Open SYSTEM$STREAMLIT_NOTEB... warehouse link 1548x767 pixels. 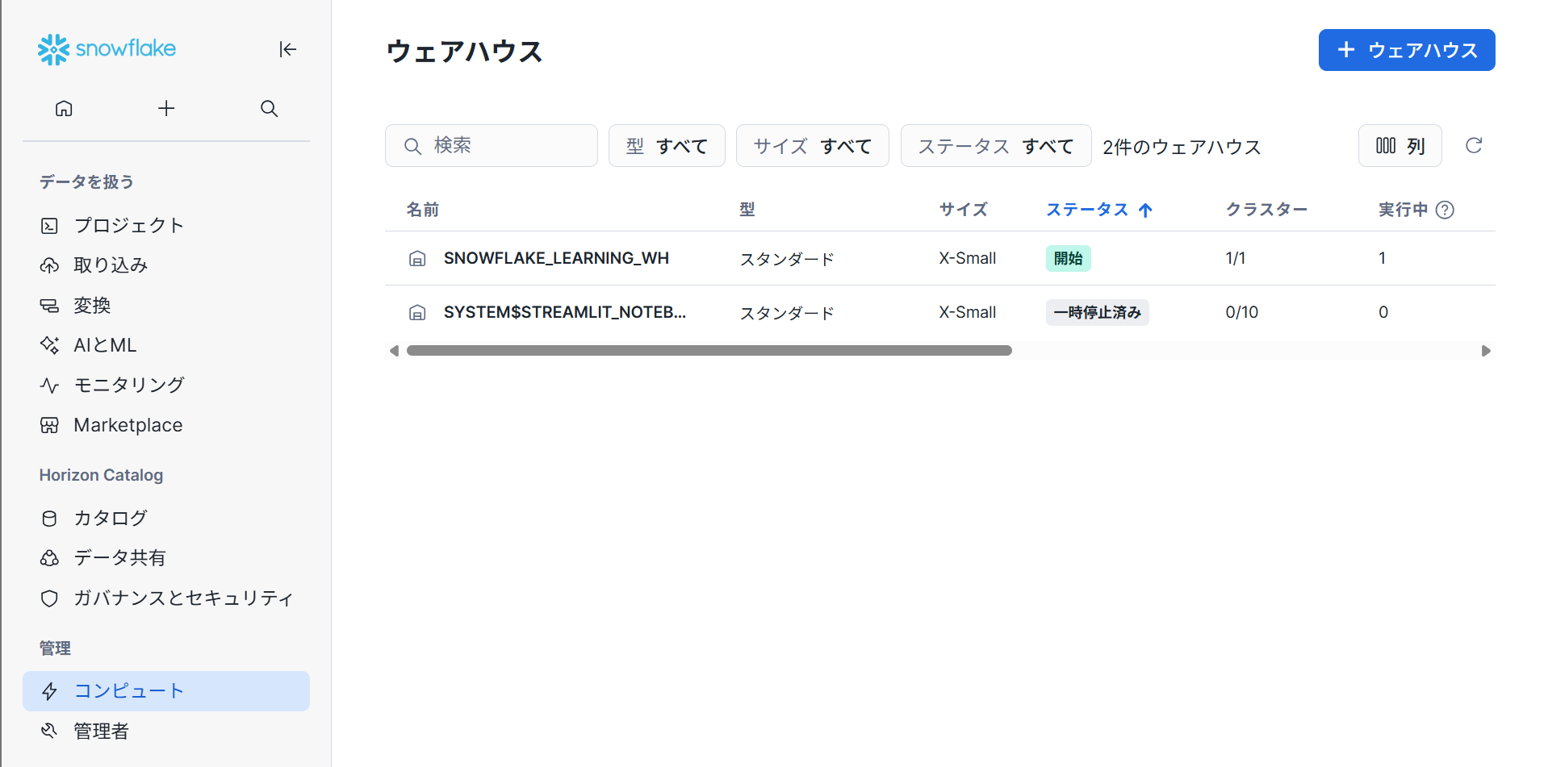click(x=565, y=312)
